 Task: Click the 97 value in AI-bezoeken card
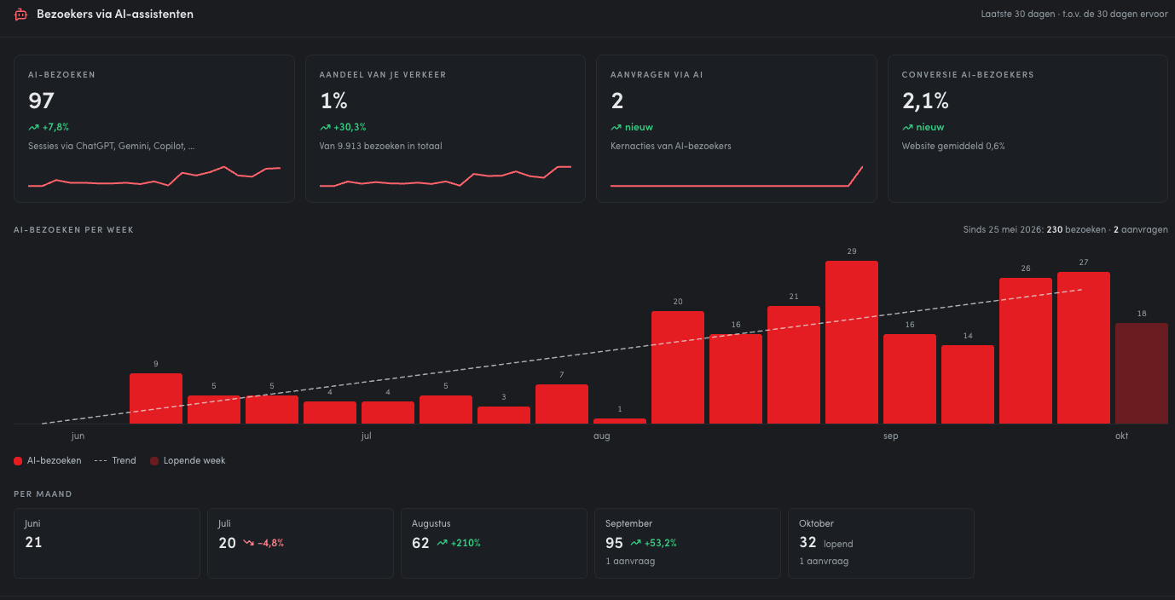tap(41, 101)
